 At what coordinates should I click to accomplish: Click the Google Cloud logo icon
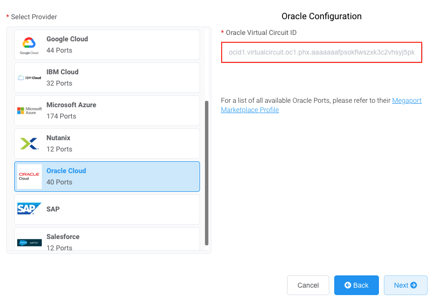(x=29, y=46)
